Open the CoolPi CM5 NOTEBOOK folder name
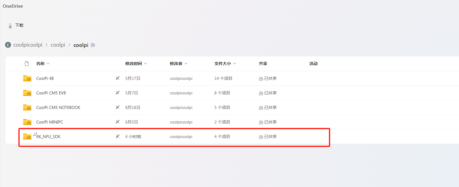 pos(58,107)
